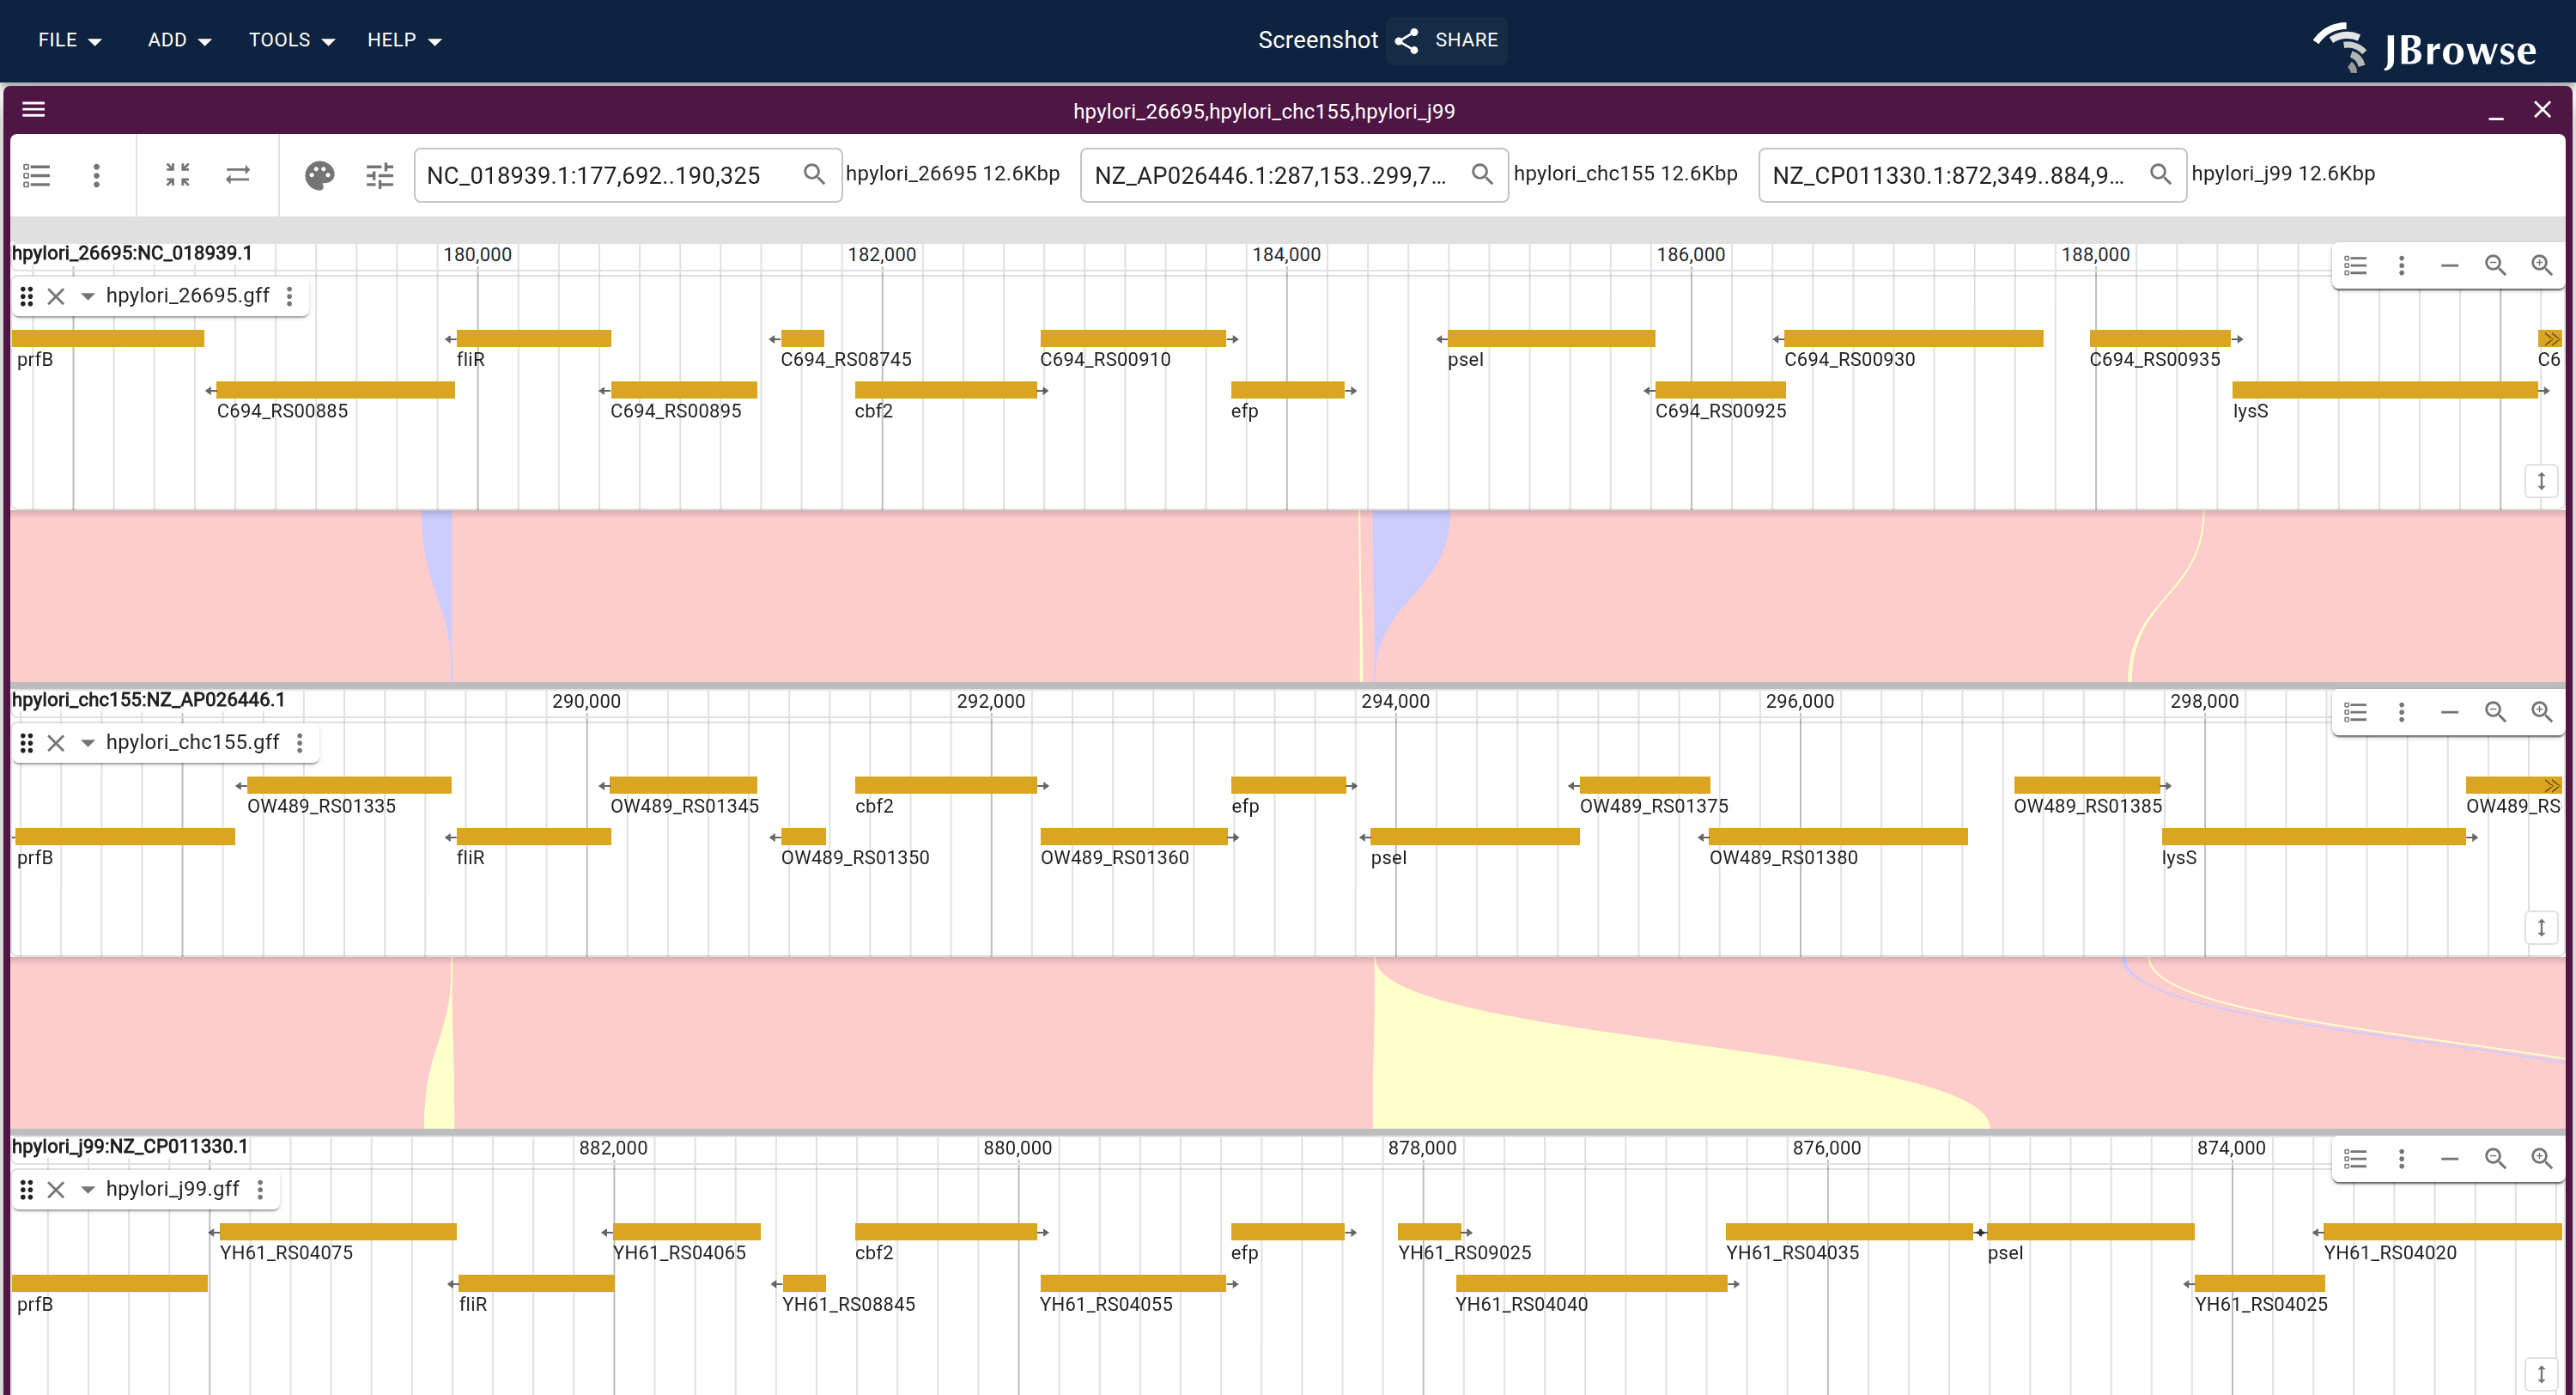
Task: Open hpylori_j99.gff track three-dot menu
Action: [x=260, y=1189]
